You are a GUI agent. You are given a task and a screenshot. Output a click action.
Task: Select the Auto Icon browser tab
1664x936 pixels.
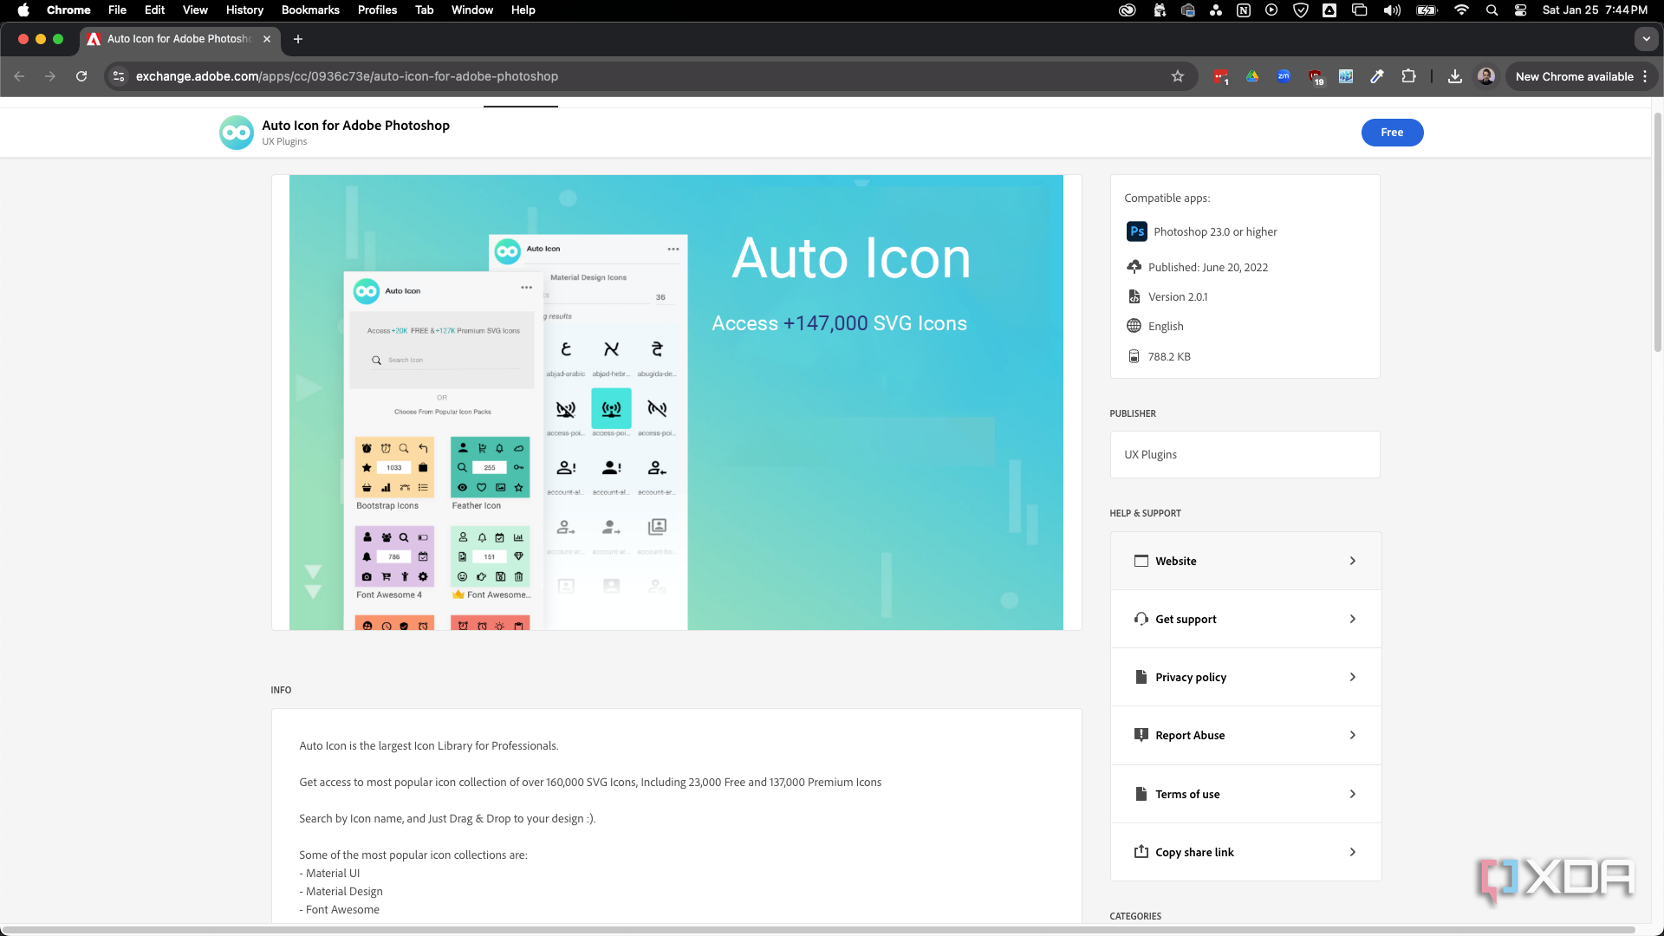178,39
